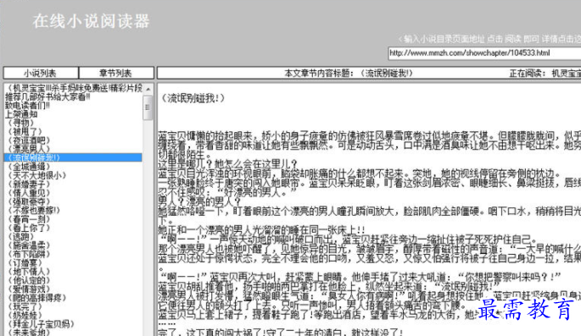581x336 pixels.
Task: Click the first list entry 机灵宝宝!!!杀手妈咪免费送
Action: 73,88
